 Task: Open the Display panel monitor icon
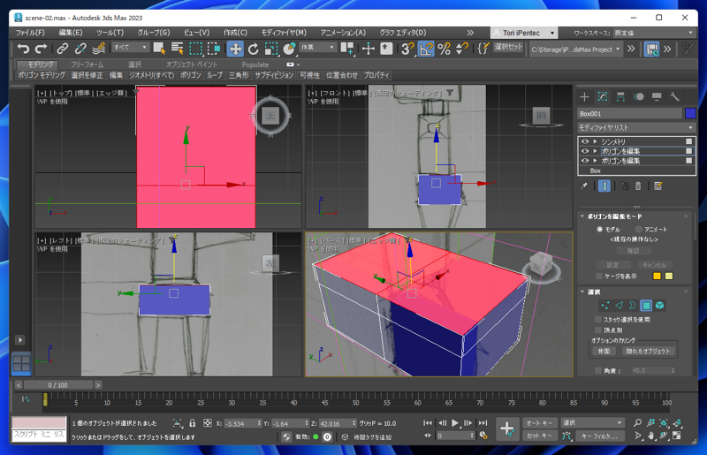click(657, 96)
